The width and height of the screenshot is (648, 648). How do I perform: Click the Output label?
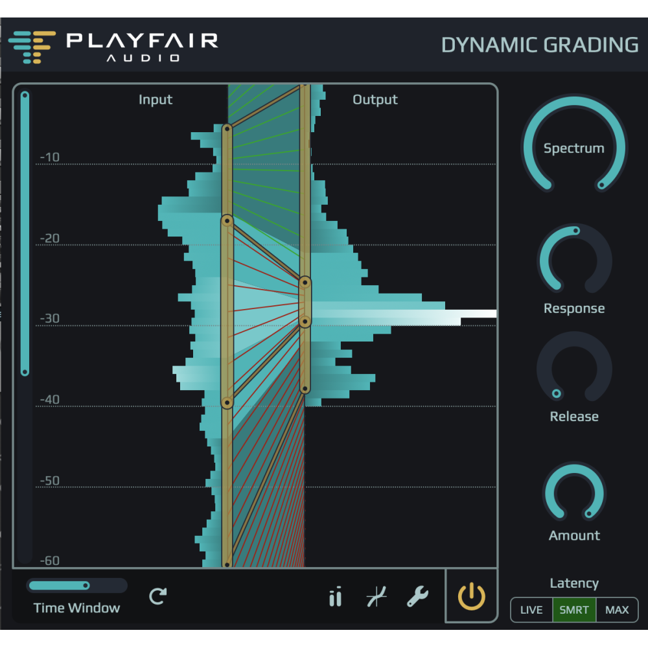tap(375, 100)
